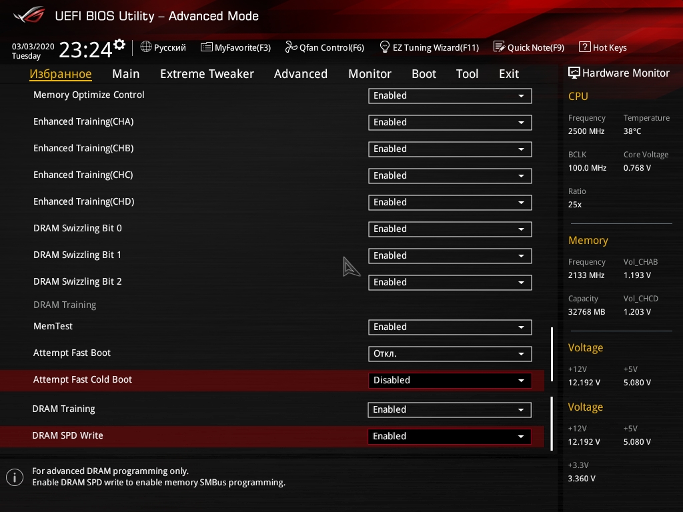The height and width of the screenshot is (512, 683).
Task: Open time settings gear icon
Action: point(119,45)
